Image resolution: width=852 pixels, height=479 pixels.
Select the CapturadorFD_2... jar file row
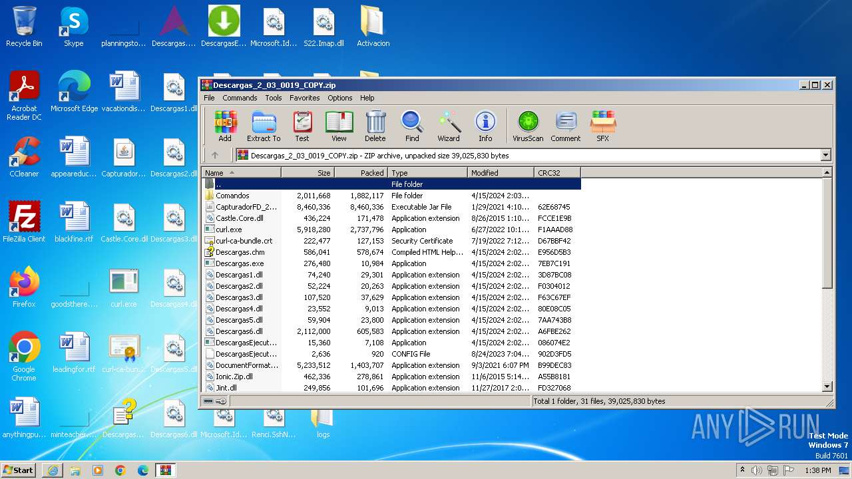coord(391,207)
